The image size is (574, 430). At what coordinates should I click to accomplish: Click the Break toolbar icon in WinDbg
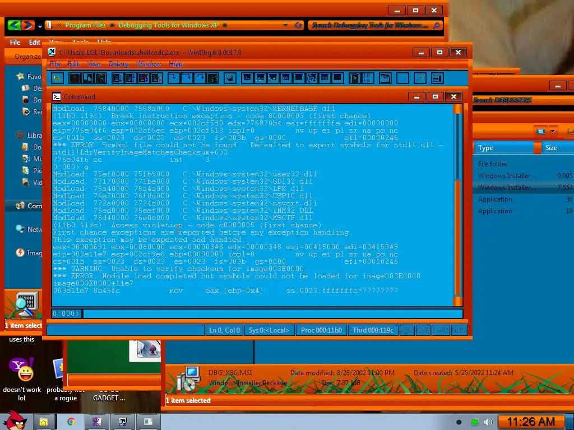coord(156,78)
